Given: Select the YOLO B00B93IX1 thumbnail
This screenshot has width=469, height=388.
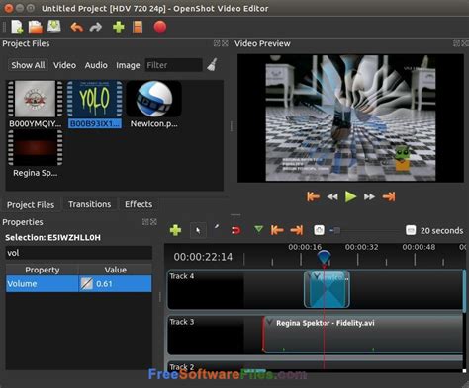Looking at the screenshot, I should coord(95,99).
